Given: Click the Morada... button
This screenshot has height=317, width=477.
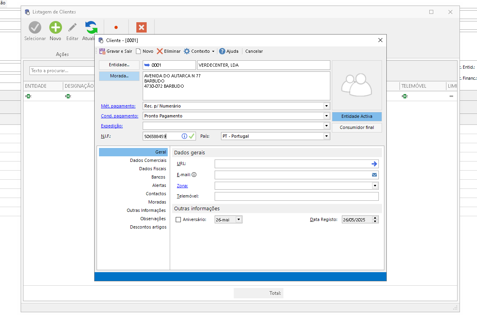Looking at the screenshot, I should [x=119, y=76].
